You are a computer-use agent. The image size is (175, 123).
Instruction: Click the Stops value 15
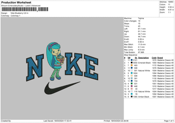click(139, 23)
